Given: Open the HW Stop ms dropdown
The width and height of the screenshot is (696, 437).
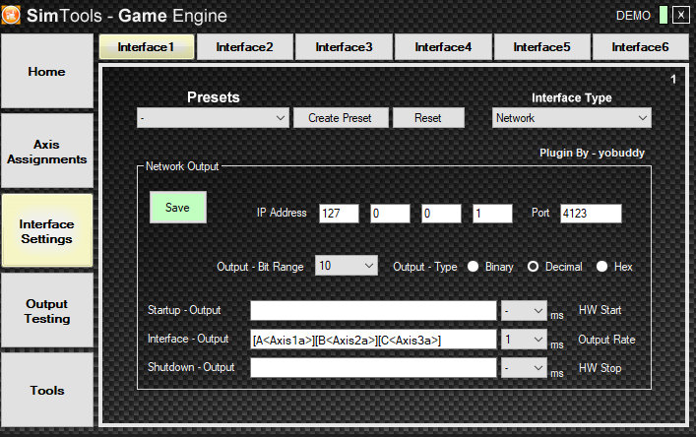Looking at the screenshot, I should click(x=524, y=367).
